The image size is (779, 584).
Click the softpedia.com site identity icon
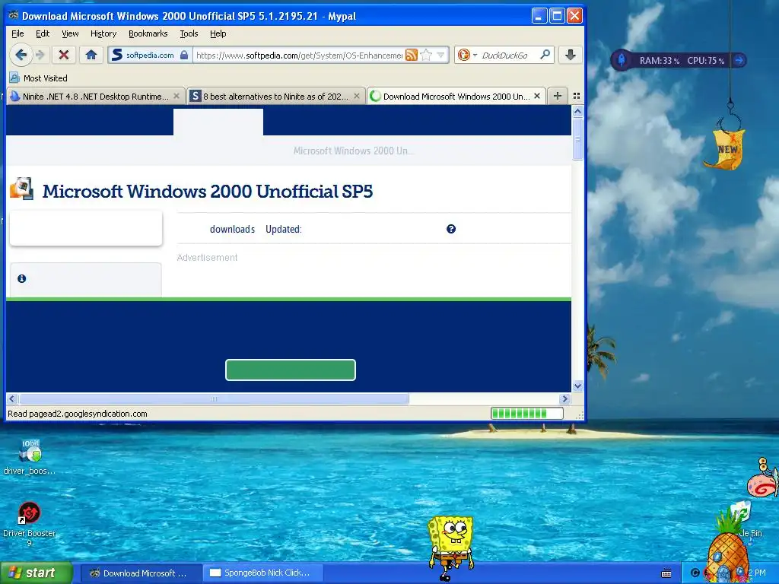click(117, 55)
